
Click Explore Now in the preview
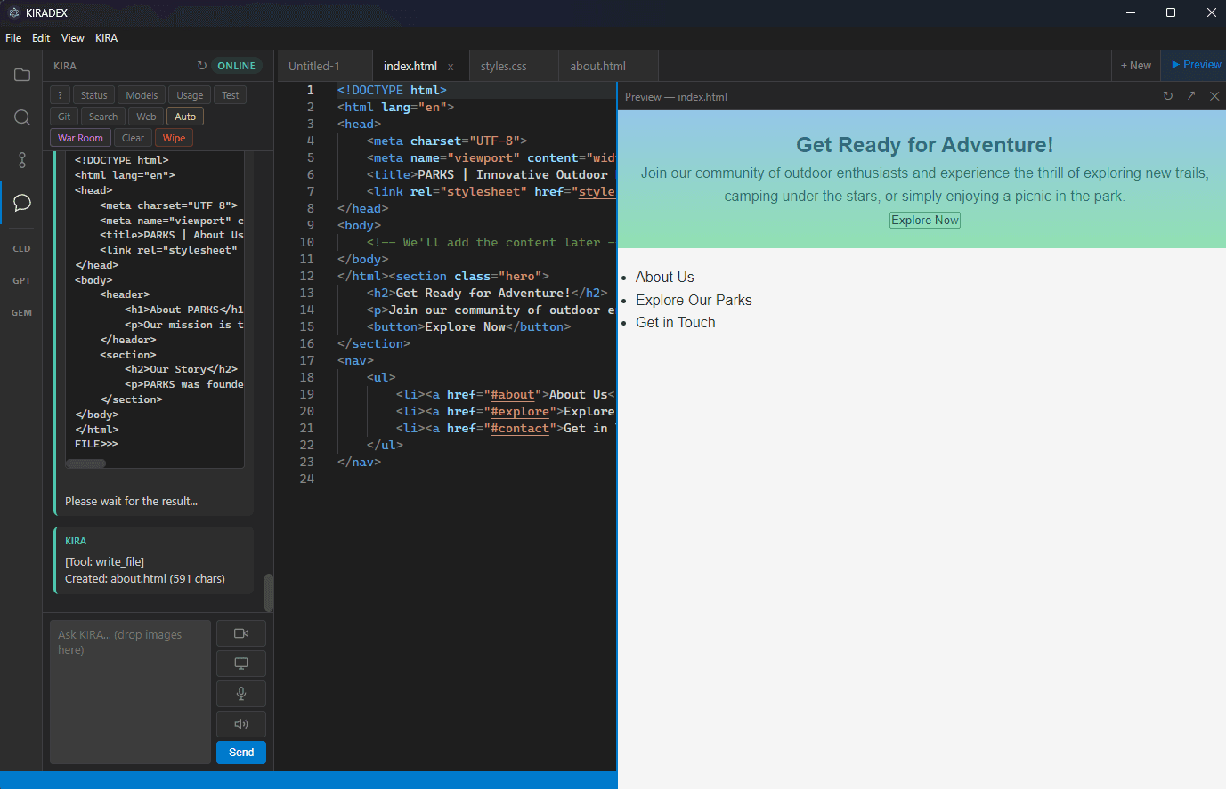coord(924,220)
